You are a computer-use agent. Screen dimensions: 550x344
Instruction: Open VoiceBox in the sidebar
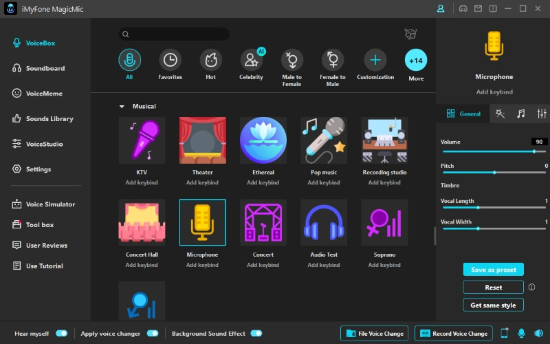34,43
